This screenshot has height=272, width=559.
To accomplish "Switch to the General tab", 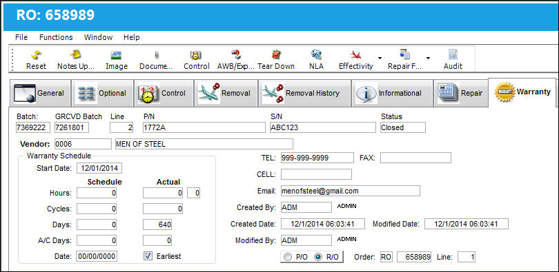I will coord(40,94).
